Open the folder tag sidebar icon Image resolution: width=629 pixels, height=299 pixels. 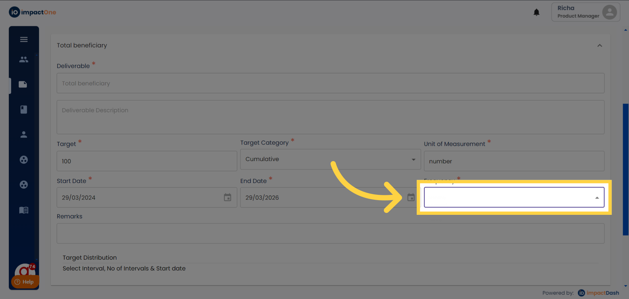[x=23, y=84]
